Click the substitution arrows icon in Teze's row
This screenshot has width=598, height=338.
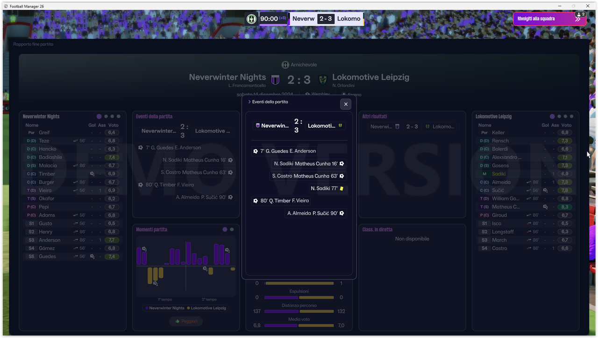pos(76,141)
